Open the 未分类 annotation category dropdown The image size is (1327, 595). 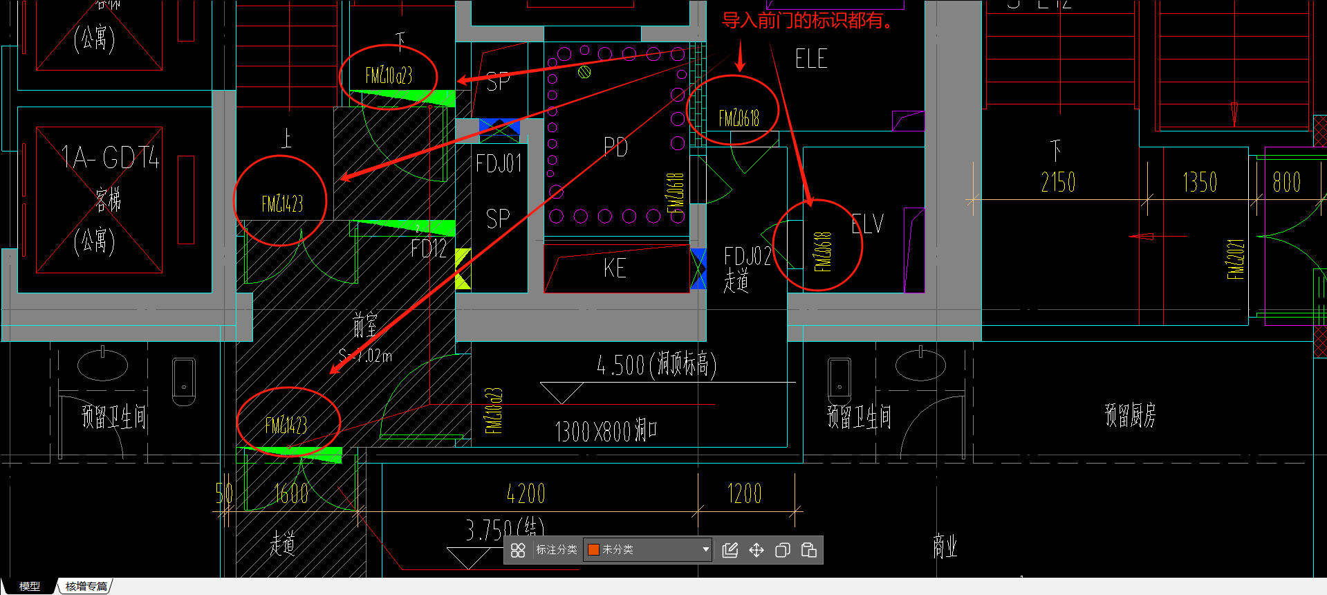tap(648, 550)
